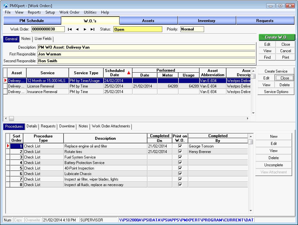This screenshot has width=298, height=225.
Task: Toggle Print on W.O. for Fuel System Service
Action: click(180, 157)
